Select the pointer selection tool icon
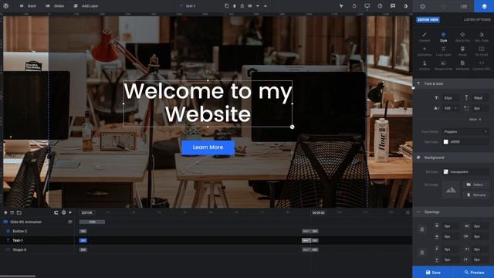 (x=341, y=6)
